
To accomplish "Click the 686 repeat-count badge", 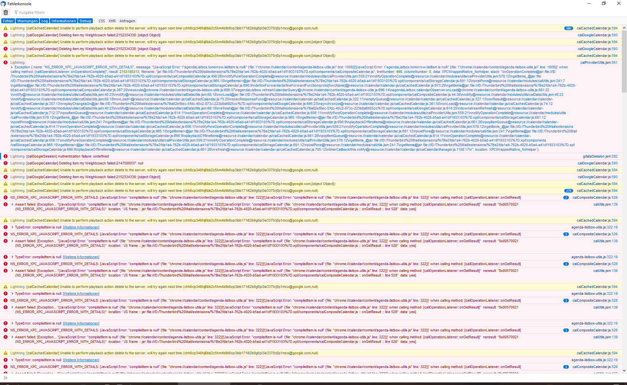I will (569, 28).
